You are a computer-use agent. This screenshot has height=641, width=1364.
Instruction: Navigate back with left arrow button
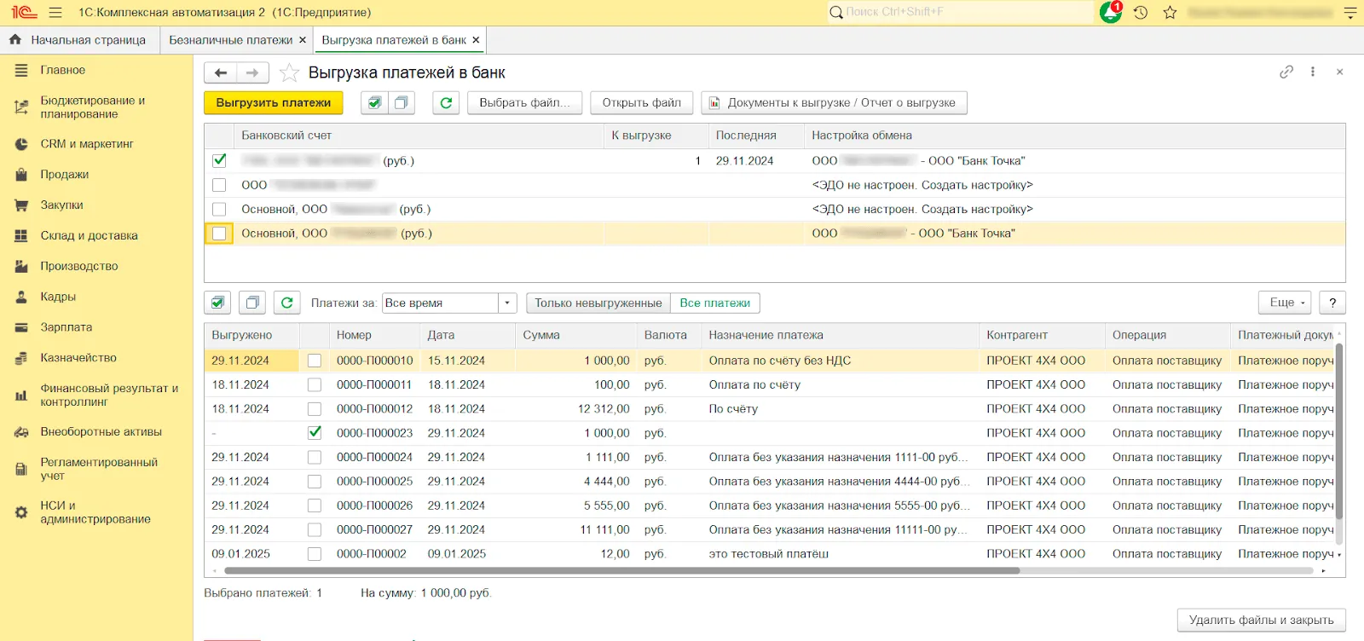click(x=221, y=73)
